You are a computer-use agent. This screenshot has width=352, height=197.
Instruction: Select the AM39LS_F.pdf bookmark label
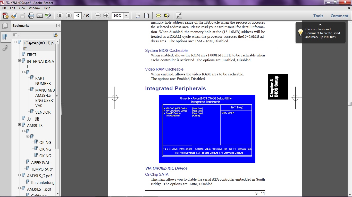click(39, 189)
